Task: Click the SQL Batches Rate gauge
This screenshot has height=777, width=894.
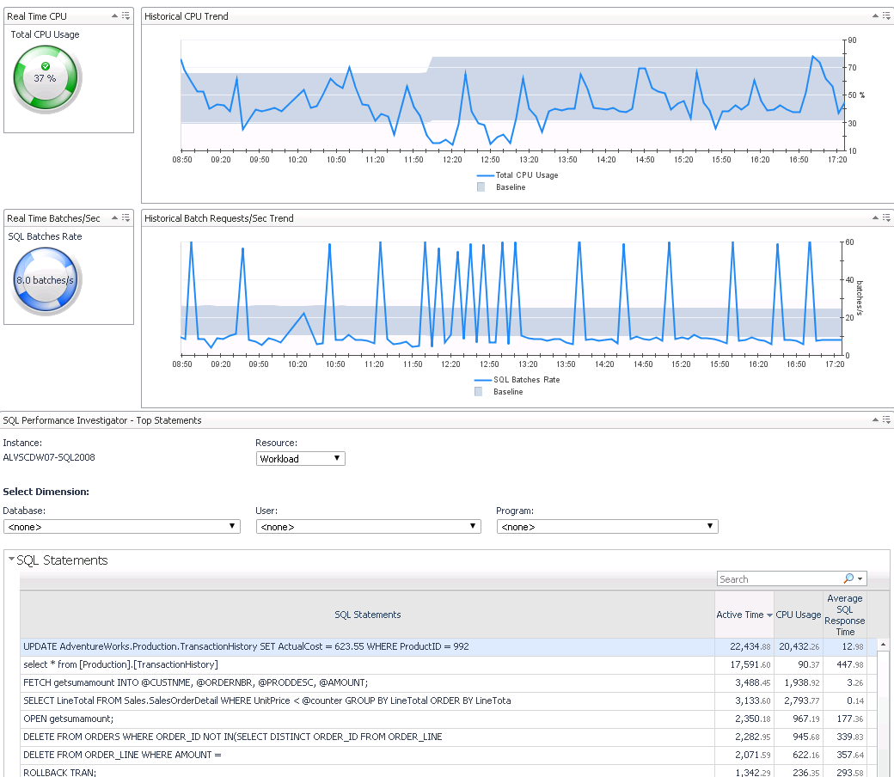Action: [46, 280]
